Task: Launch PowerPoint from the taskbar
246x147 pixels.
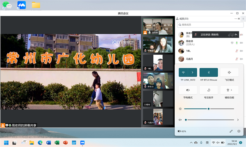Action: (66, 143)
